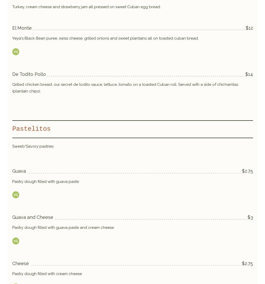Click the VG badge under Guava pastry
265x284 pixels.
[x=16, y=195]
